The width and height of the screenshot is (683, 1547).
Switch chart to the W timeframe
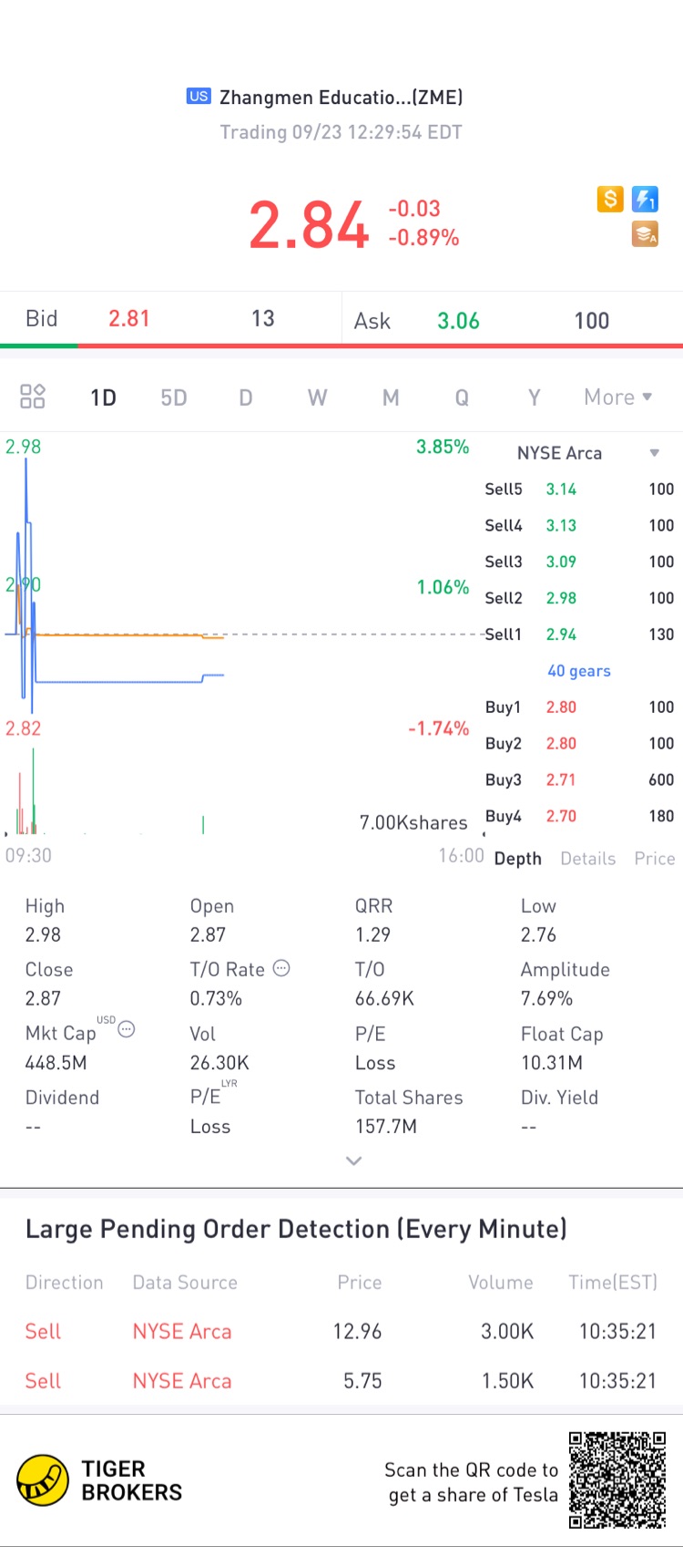click(x=317, y=397)
